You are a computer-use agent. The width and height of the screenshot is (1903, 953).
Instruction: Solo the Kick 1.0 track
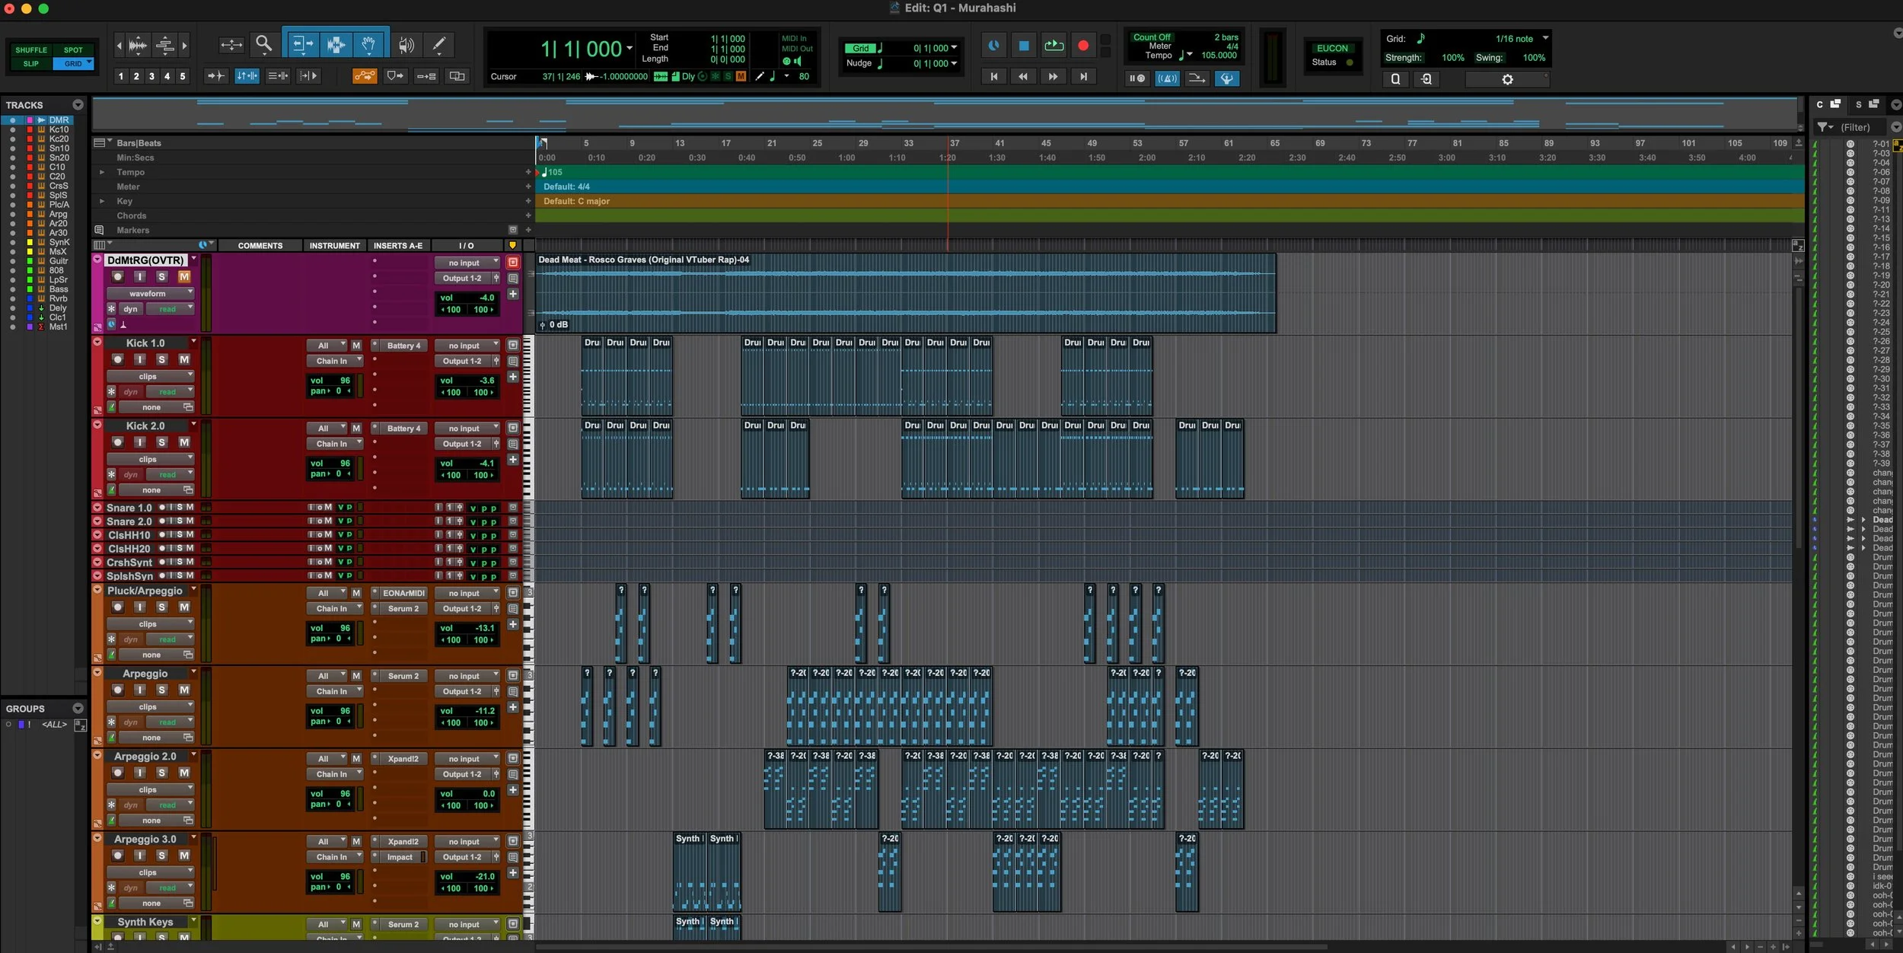(161, 359)
